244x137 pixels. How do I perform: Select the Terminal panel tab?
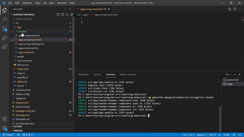click(x=111, y=75)
